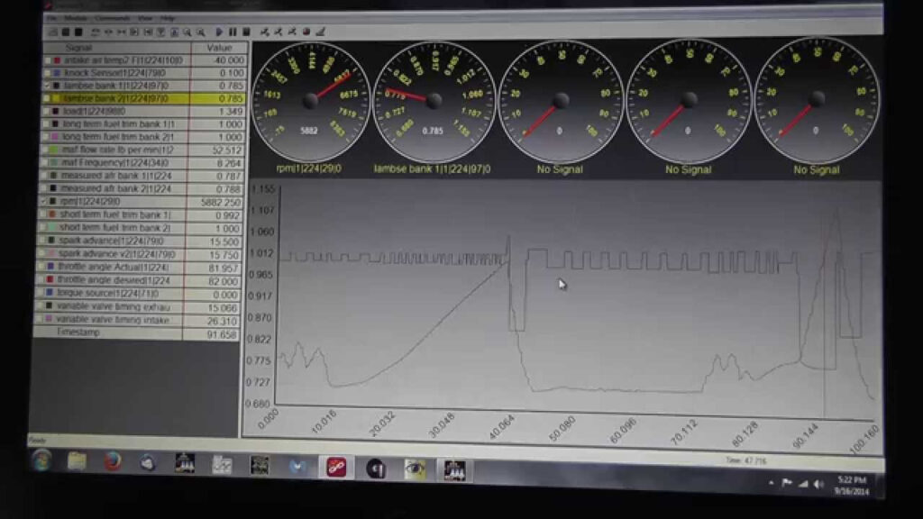Click the 'Timestamp' row label

click(x=78, y=332)
